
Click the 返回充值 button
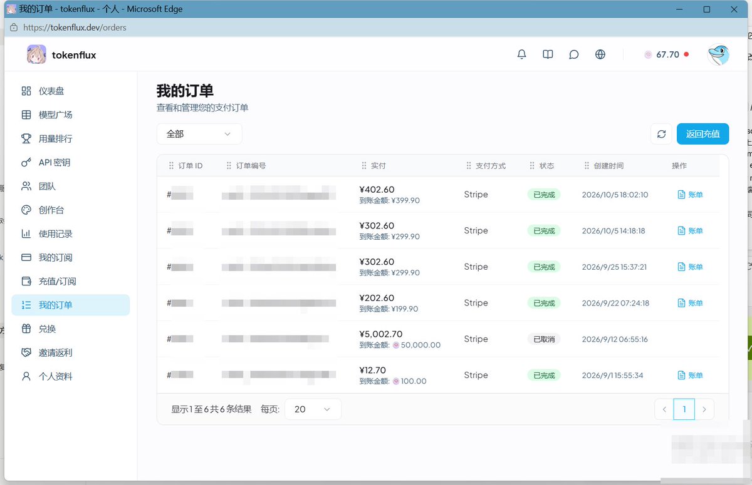pos(702,134)
